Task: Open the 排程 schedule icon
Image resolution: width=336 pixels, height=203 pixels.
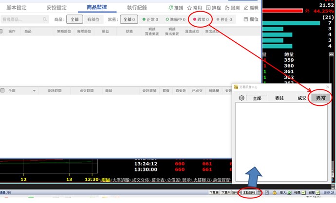Action: 208,8
